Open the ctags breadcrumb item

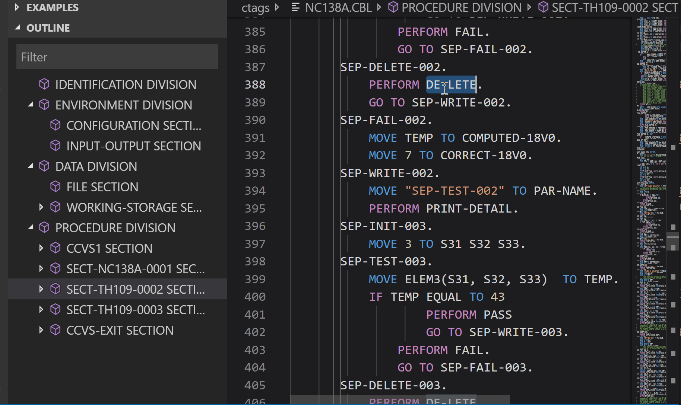pos(256,7)
